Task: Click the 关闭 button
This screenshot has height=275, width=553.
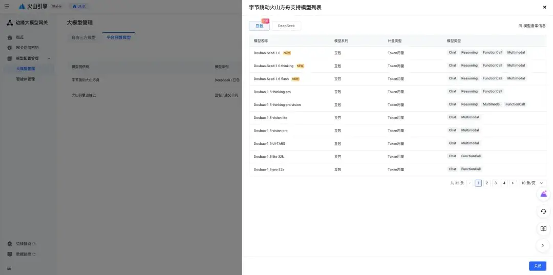Action: [x=538, y=266]
